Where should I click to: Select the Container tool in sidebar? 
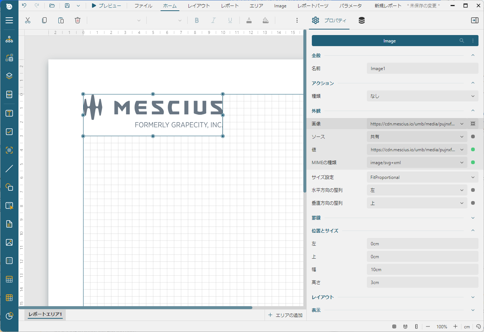click(x=9, y=150)
